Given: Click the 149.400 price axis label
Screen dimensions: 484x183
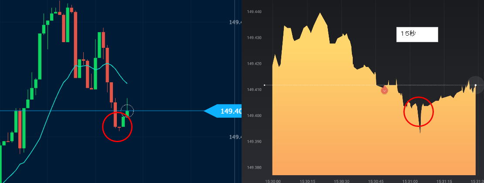Looking at the screenshot, I should pos(254,116).
